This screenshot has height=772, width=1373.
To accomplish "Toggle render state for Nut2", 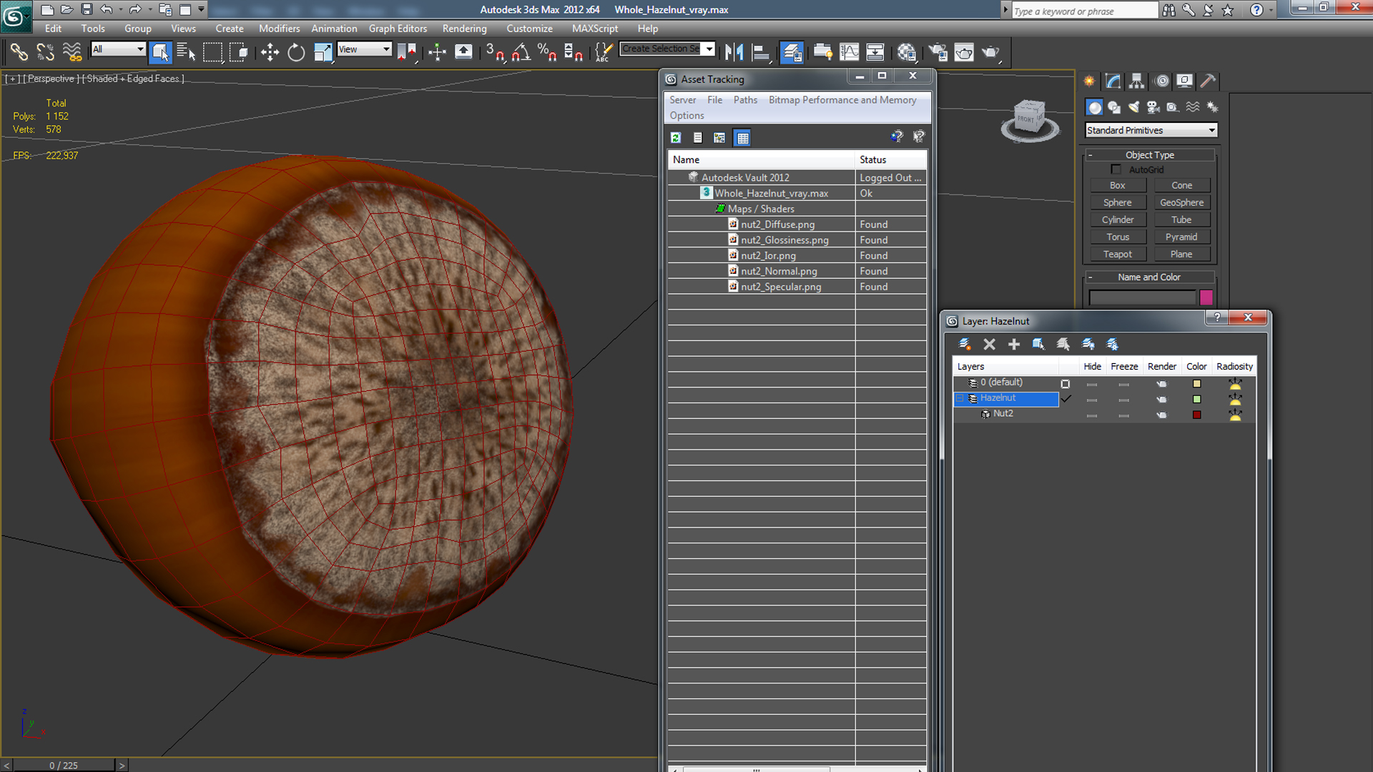I will click(x=1161, y=415).
